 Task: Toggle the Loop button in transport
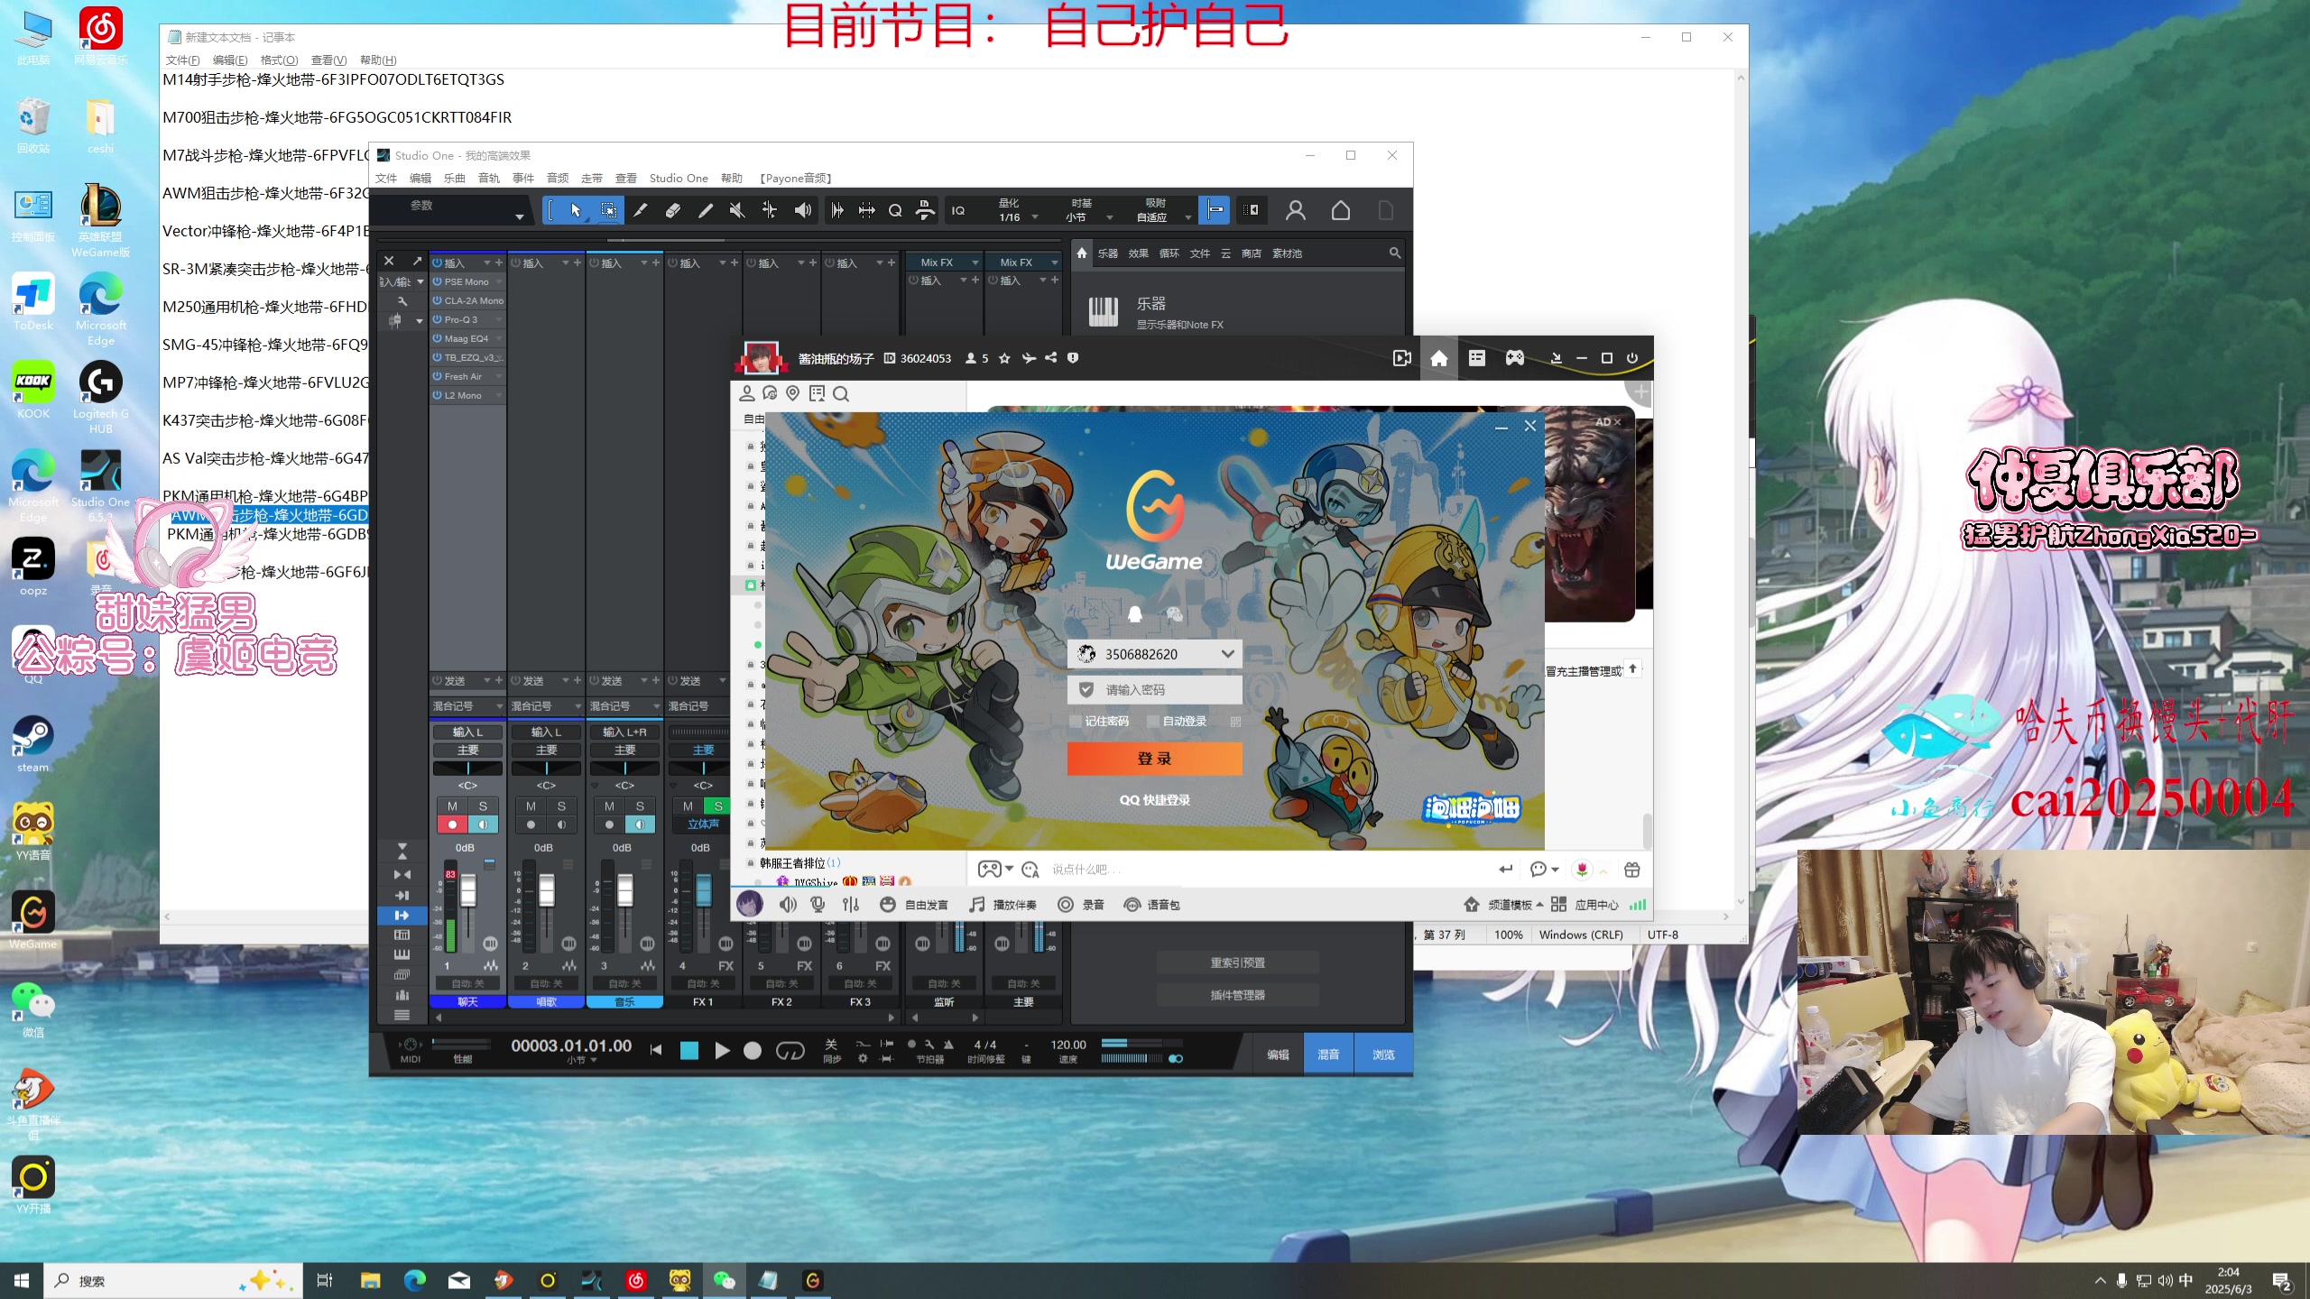790,1050
